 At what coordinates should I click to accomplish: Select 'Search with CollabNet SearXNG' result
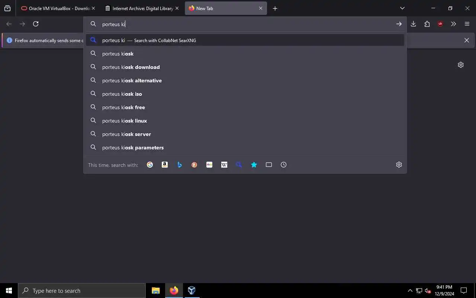(245, 40)
